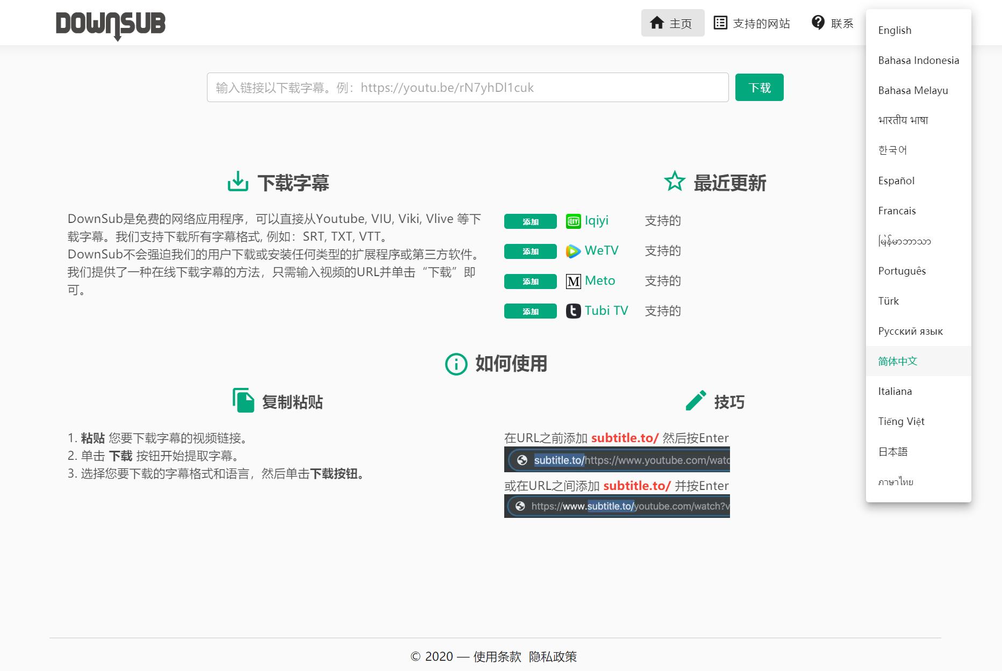Image resolution: width=1002 pixels, height=671 pixels.
Task: Click the info icon beside 如何使用
Action: pos(456,364)
